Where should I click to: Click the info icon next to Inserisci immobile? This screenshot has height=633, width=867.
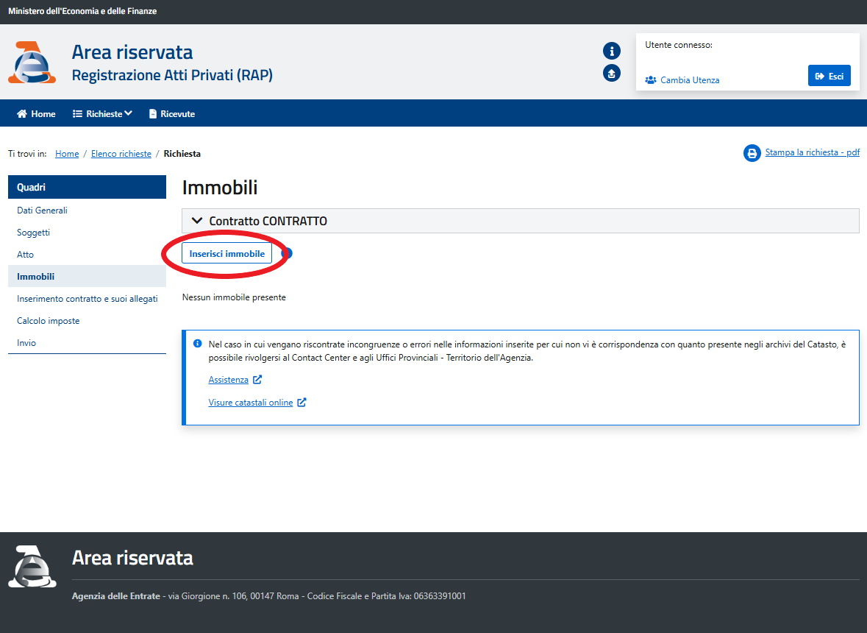coord(287,253)
